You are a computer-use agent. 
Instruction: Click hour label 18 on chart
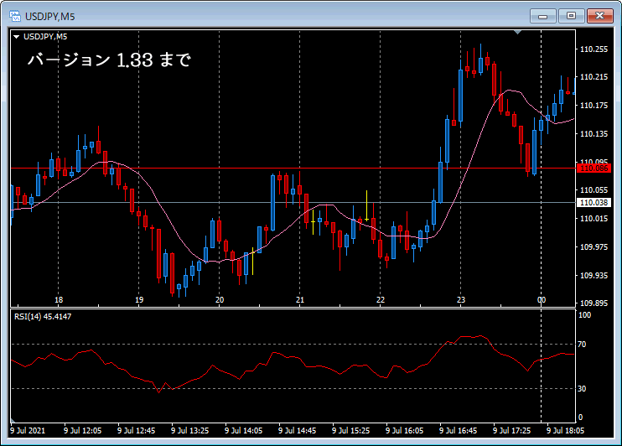pos(59,300)
